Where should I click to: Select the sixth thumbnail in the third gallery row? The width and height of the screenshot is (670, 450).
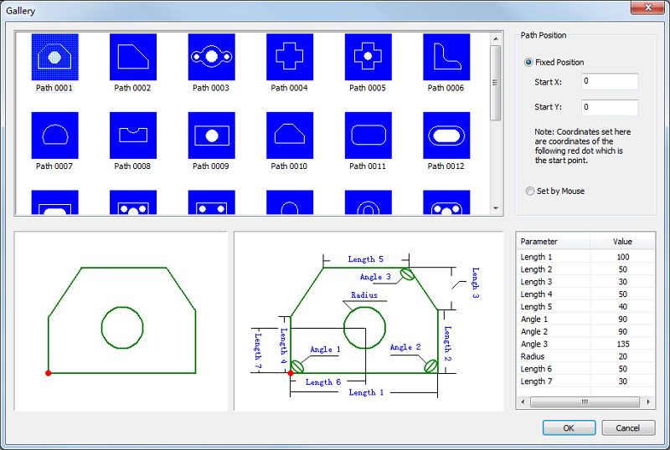click(x=446, y=202)
